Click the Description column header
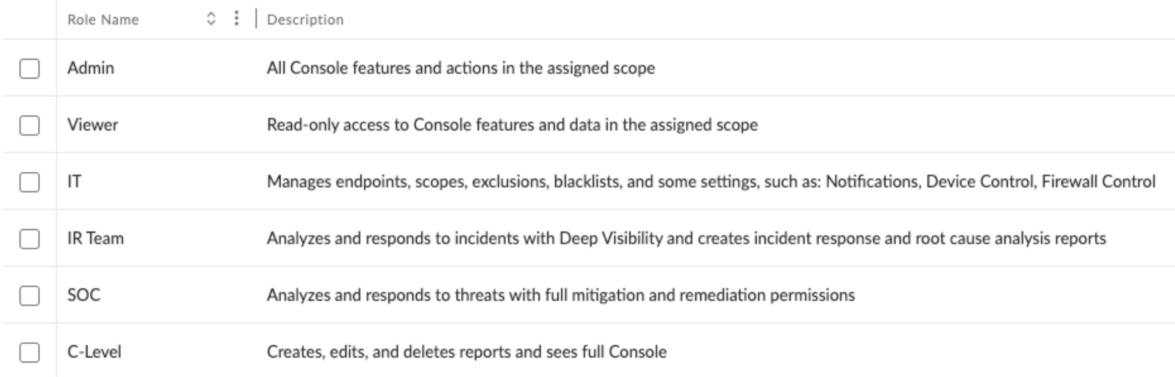Screen dimensions: 1175x377 coord(305,20)
